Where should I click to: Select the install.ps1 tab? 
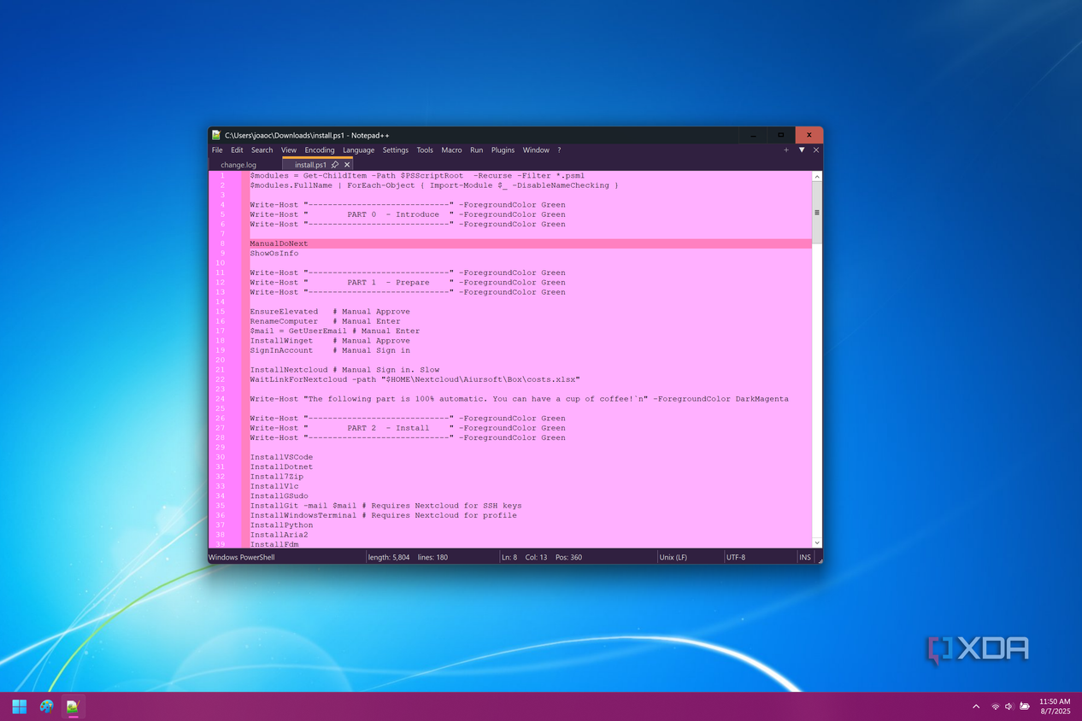(310, 165)
